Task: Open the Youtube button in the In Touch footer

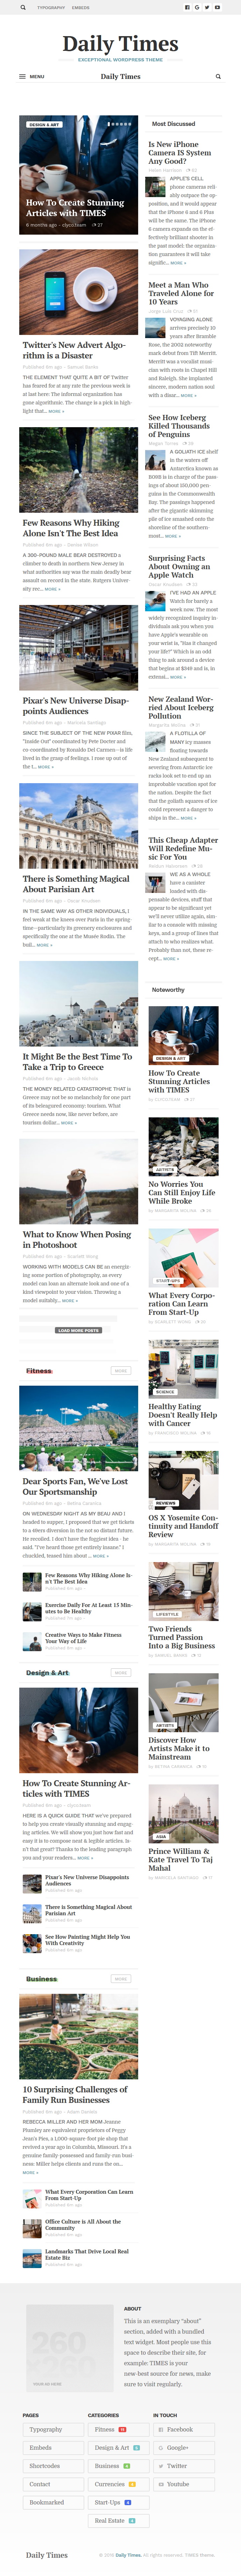Action: [x=183, y=2484]
